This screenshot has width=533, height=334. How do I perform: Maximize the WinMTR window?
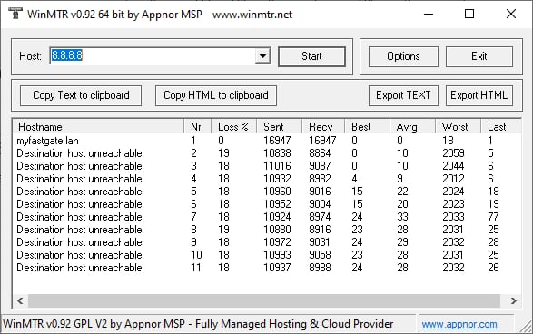pyautogui.click(x=469, y=14)
